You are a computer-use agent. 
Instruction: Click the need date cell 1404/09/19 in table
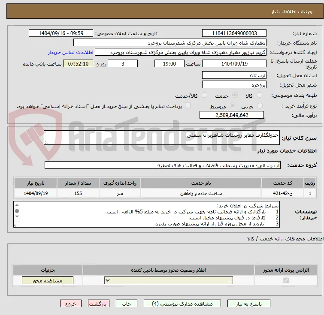[36, 193]
